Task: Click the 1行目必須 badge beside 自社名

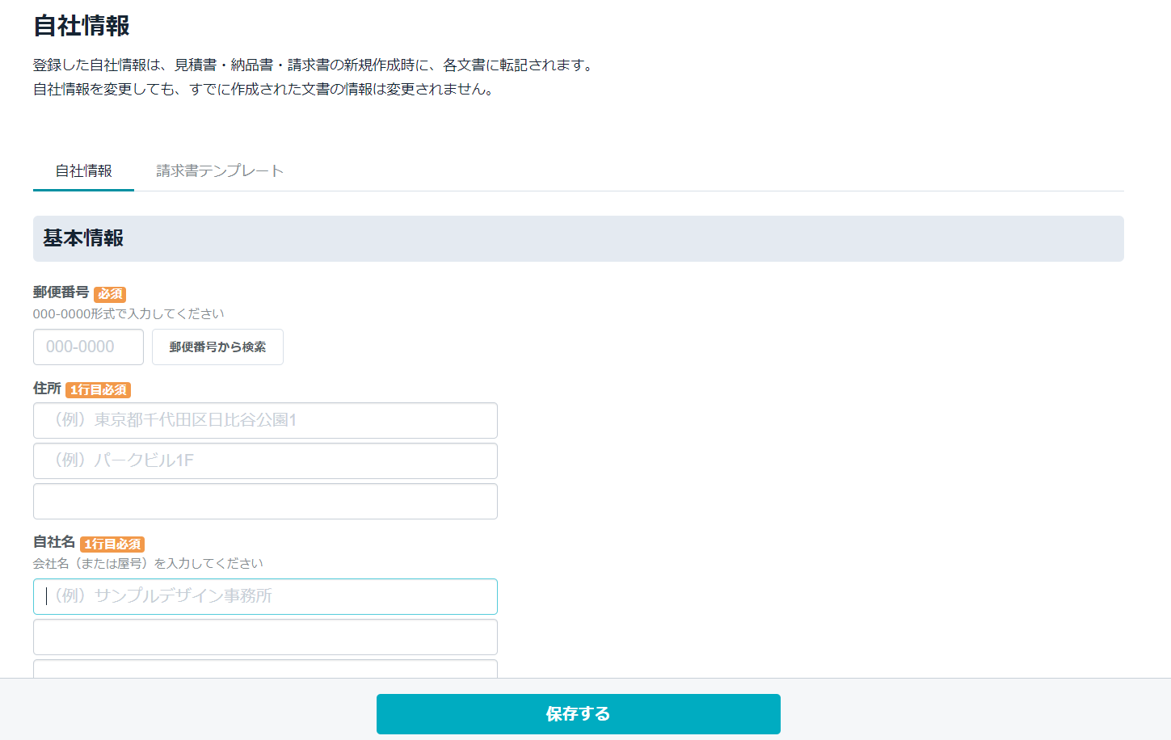Action: pyautogui.click(x=112, y=544)
